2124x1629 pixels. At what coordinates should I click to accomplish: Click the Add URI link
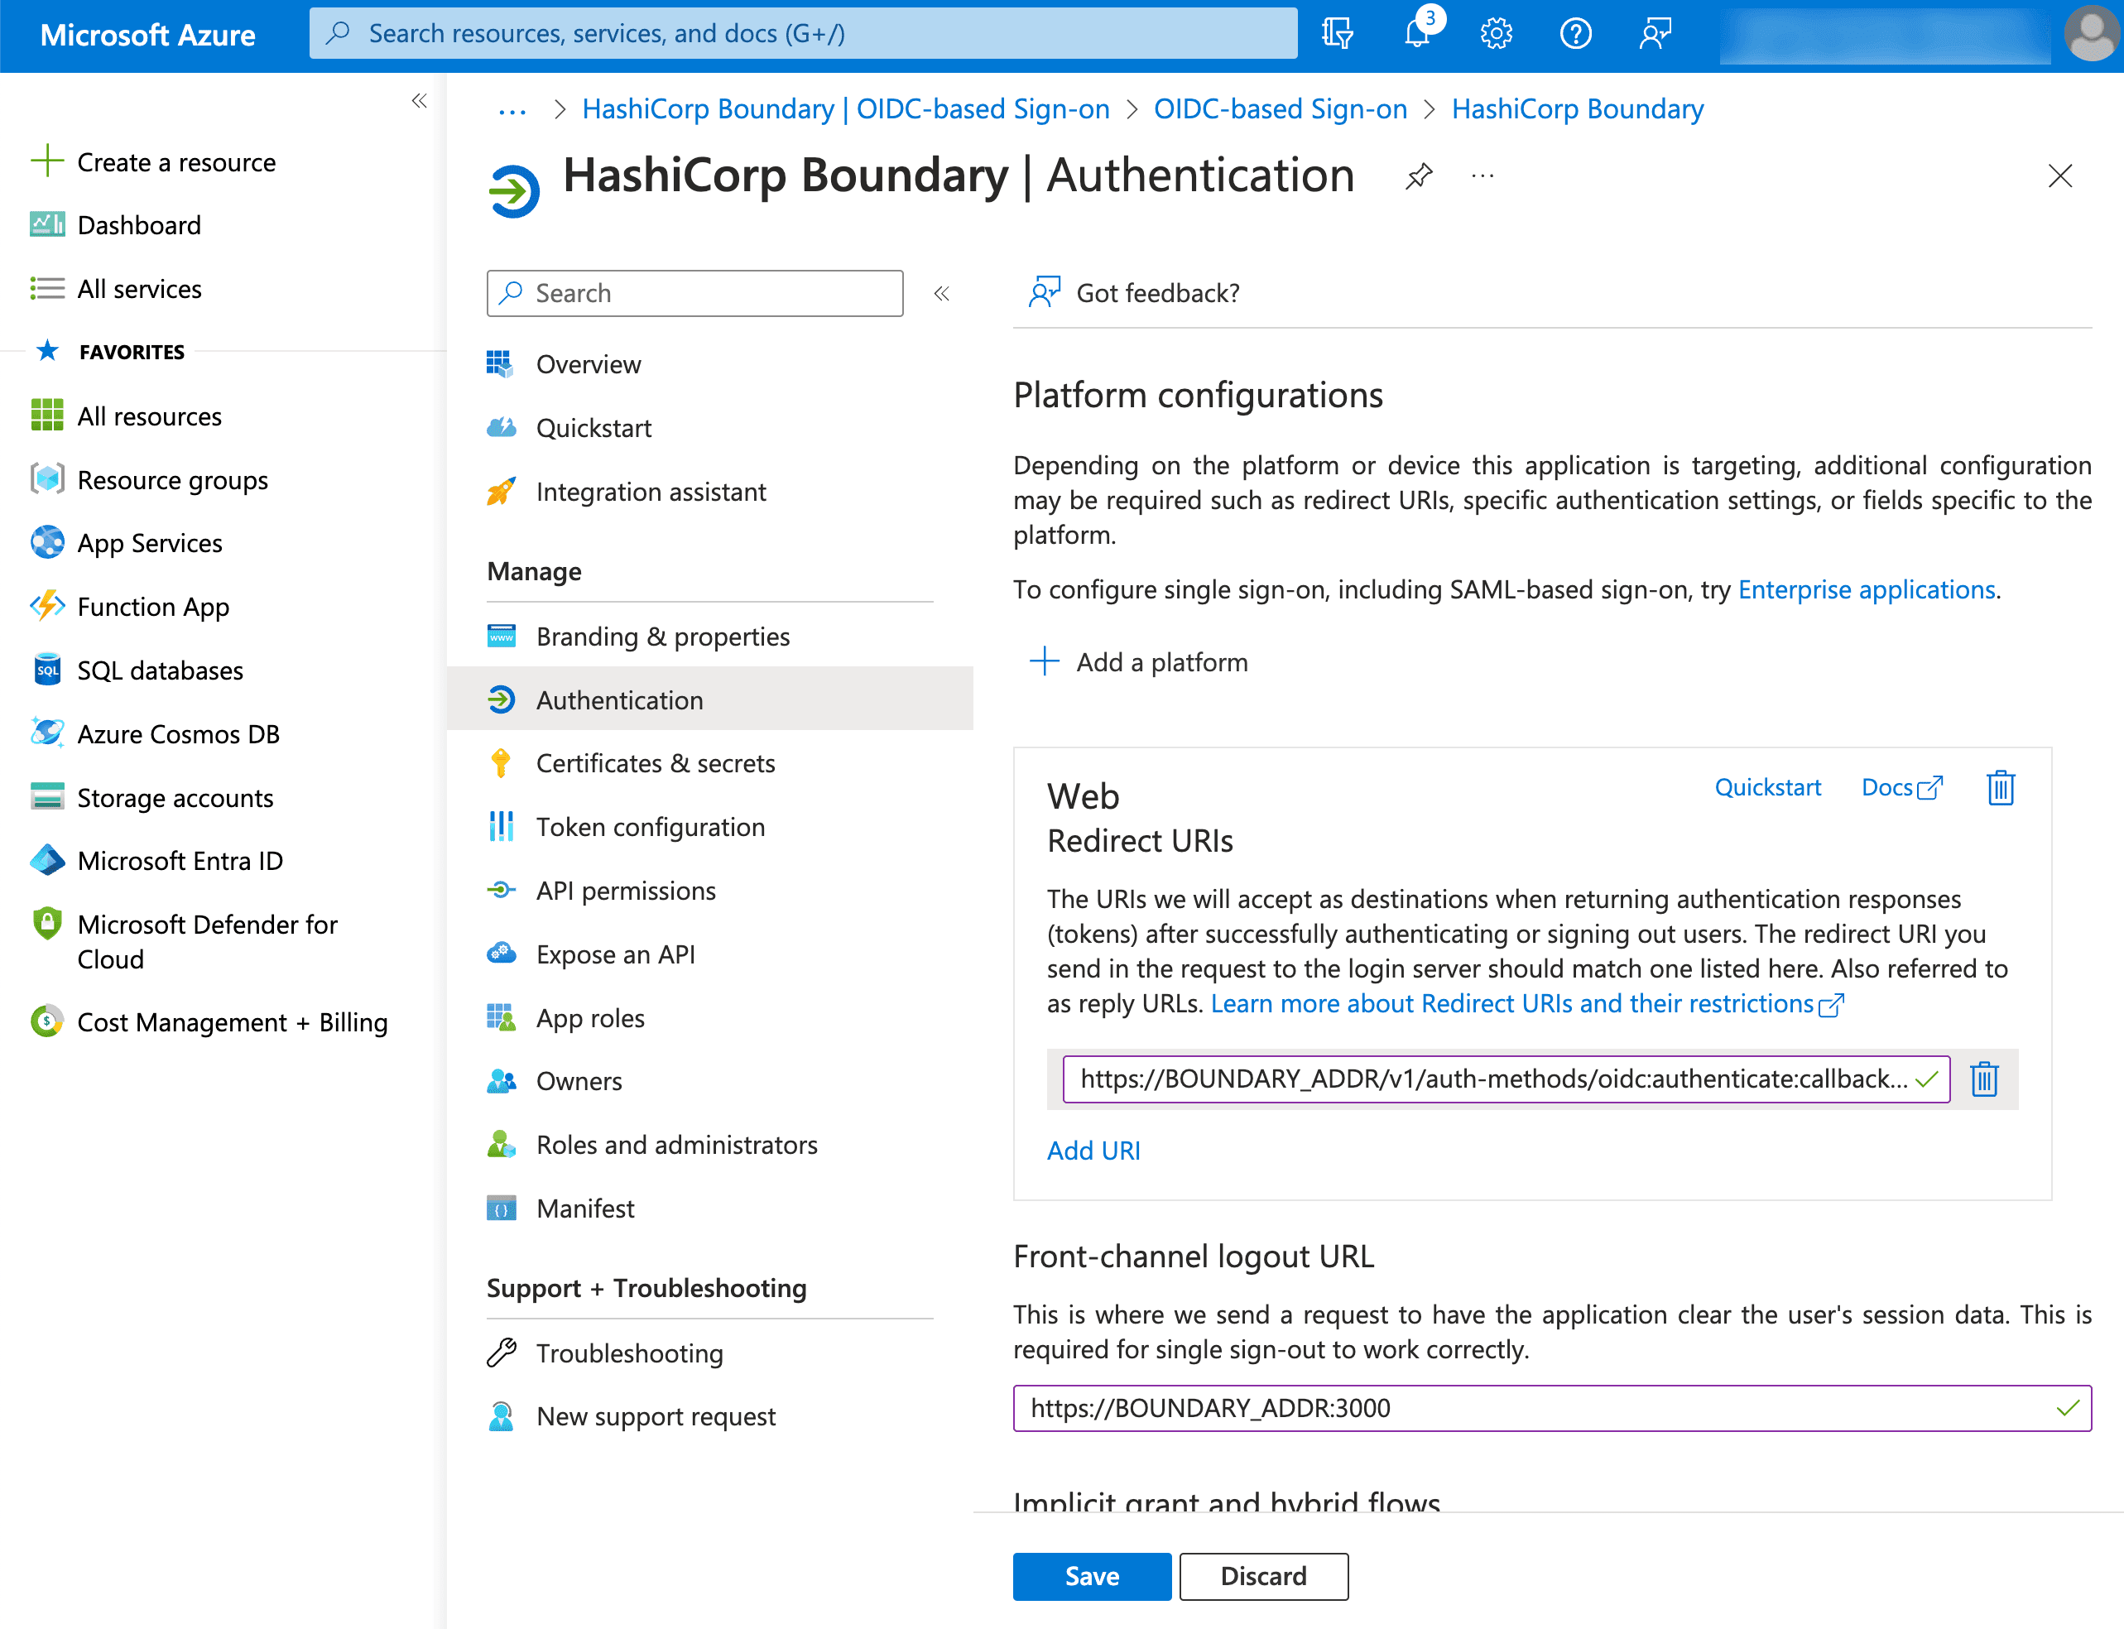1093,1150
